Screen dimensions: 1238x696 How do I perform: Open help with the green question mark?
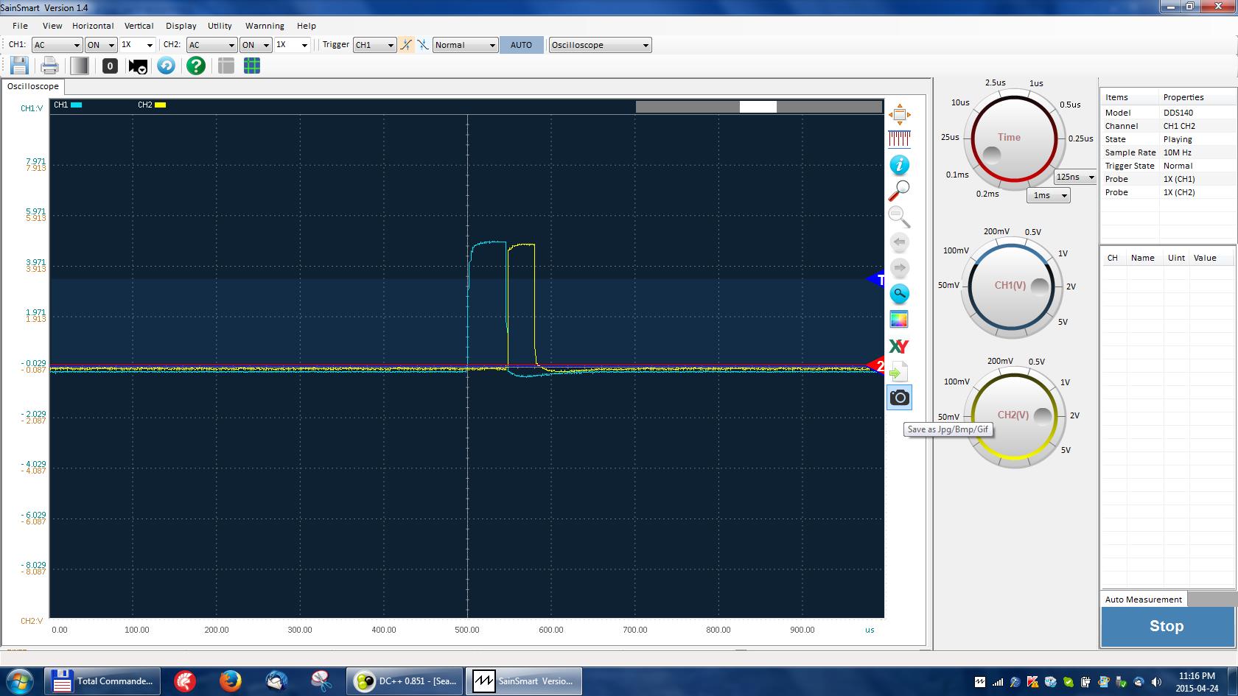click(195, 66)
